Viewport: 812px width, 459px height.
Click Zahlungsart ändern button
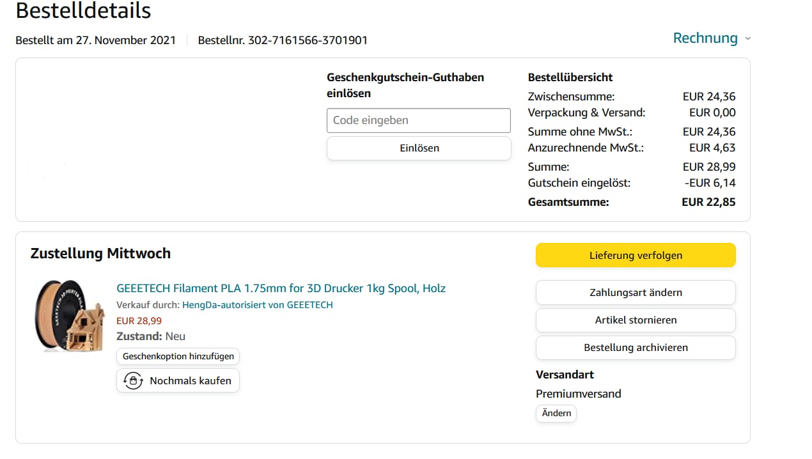coord(636,292)
